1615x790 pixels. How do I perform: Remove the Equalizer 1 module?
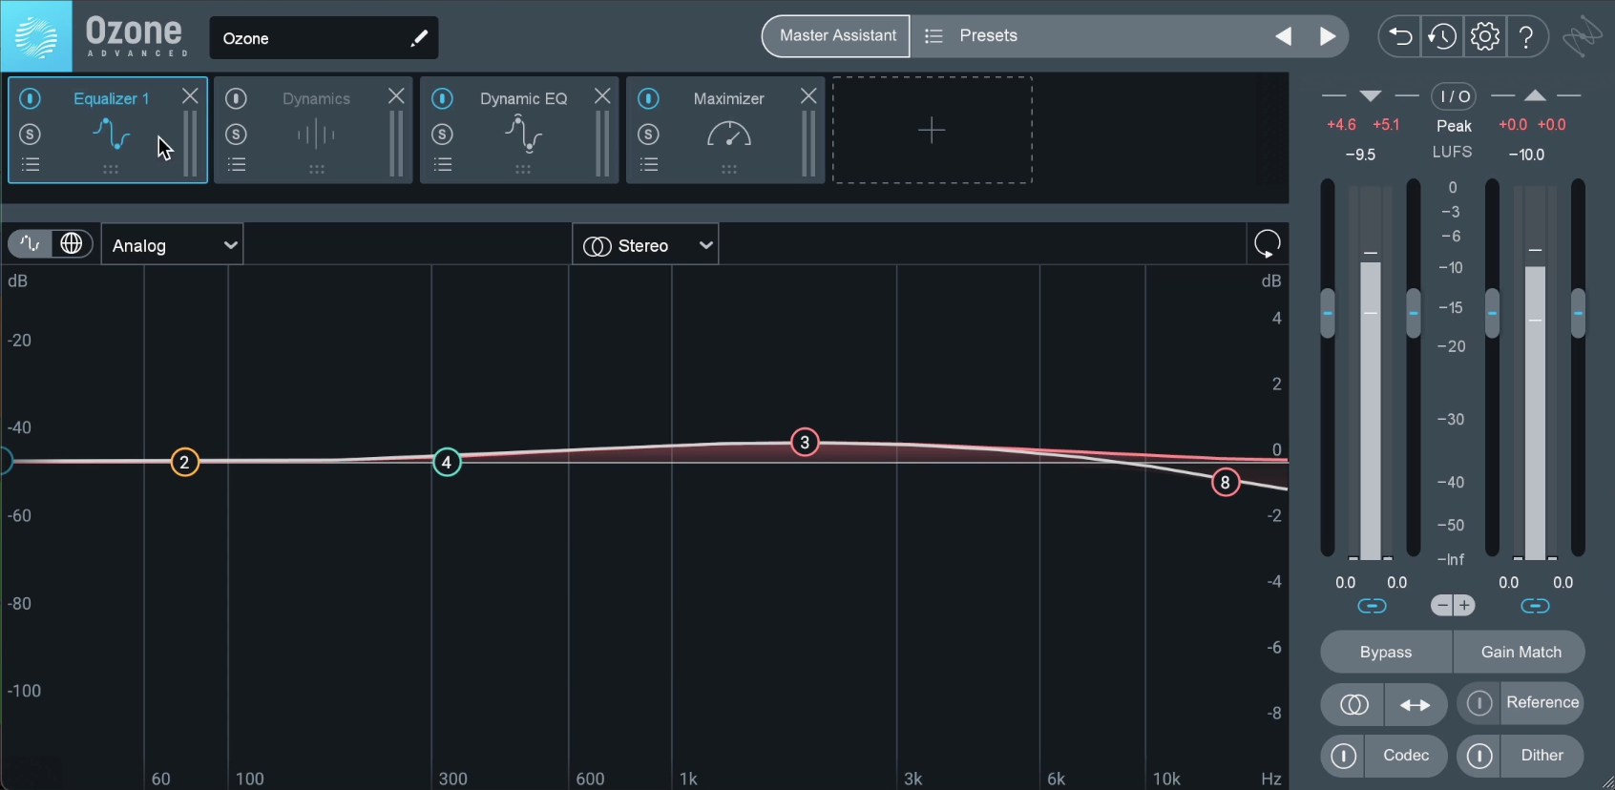(190, 96)
